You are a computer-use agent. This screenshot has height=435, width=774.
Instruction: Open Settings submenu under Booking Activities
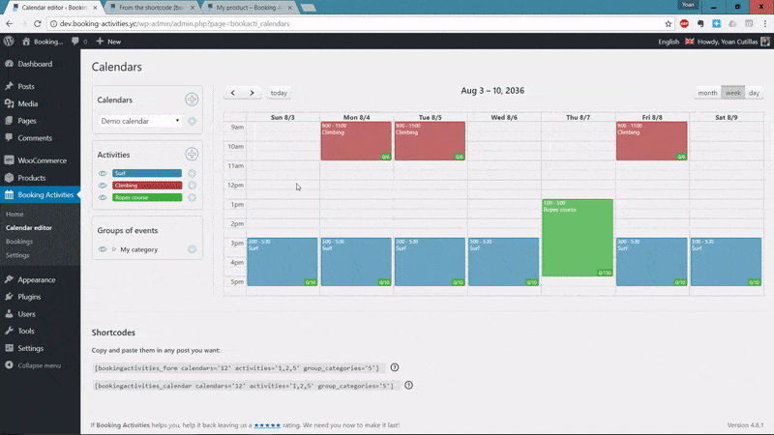click(x=17, y=255)
